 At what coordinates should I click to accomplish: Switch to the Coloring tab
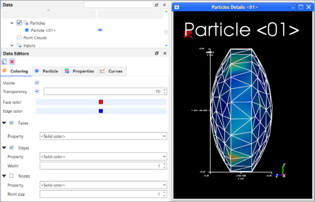pyautogui.click(x=16, y=71)
